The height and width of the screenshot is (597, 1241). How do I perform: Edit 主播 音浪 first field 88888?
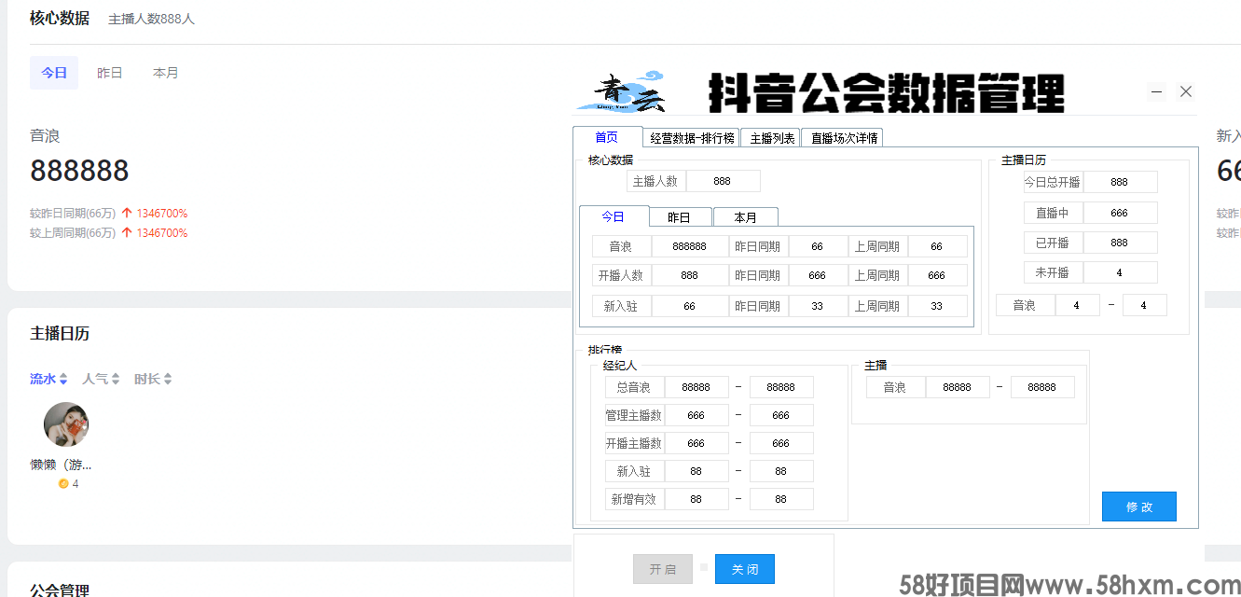957,387
